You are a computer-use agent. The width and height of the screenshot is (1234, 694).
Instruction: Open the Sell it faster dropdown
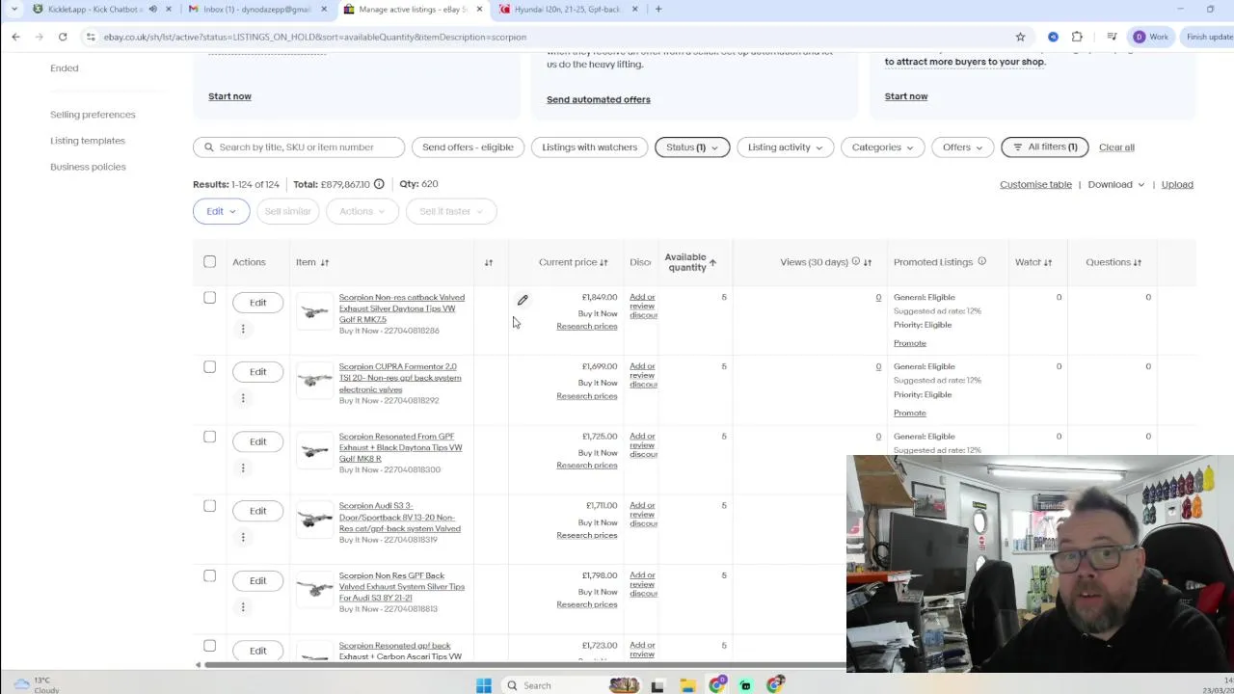coord(450,211)
